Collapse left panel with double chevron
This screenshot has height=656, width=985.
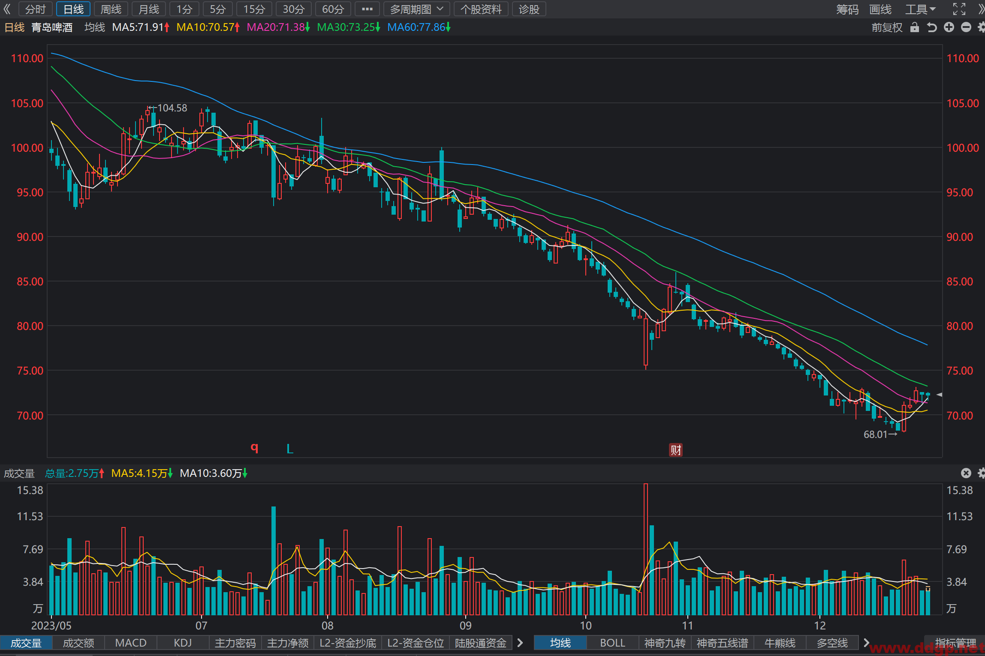click(7, 9)
